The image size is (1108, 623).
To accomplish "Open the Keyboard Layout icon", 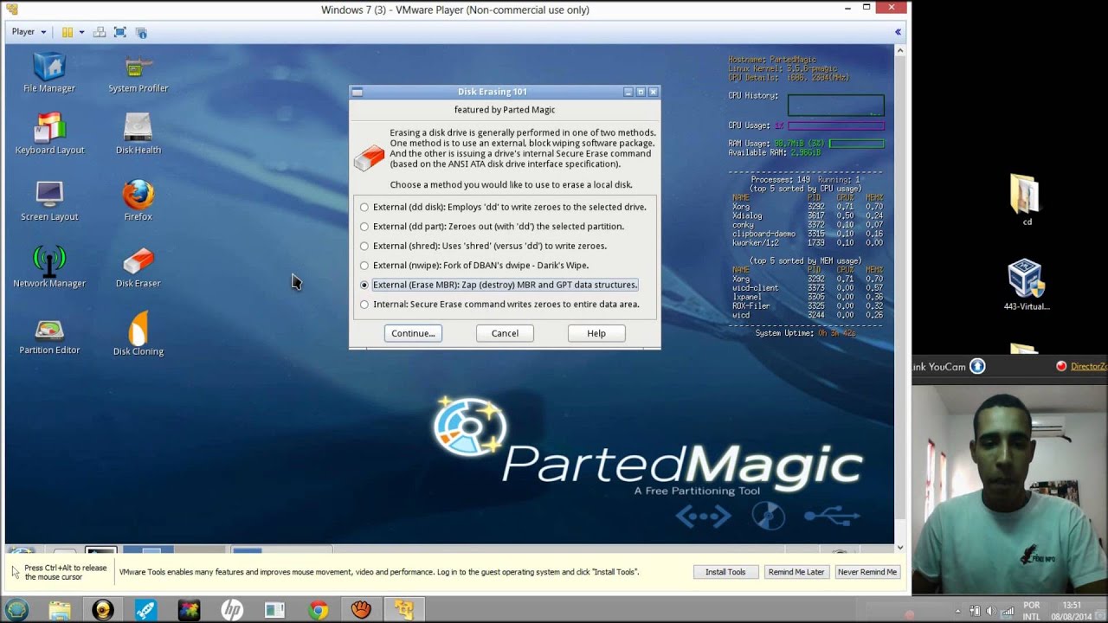I will [x=49, y=135].
